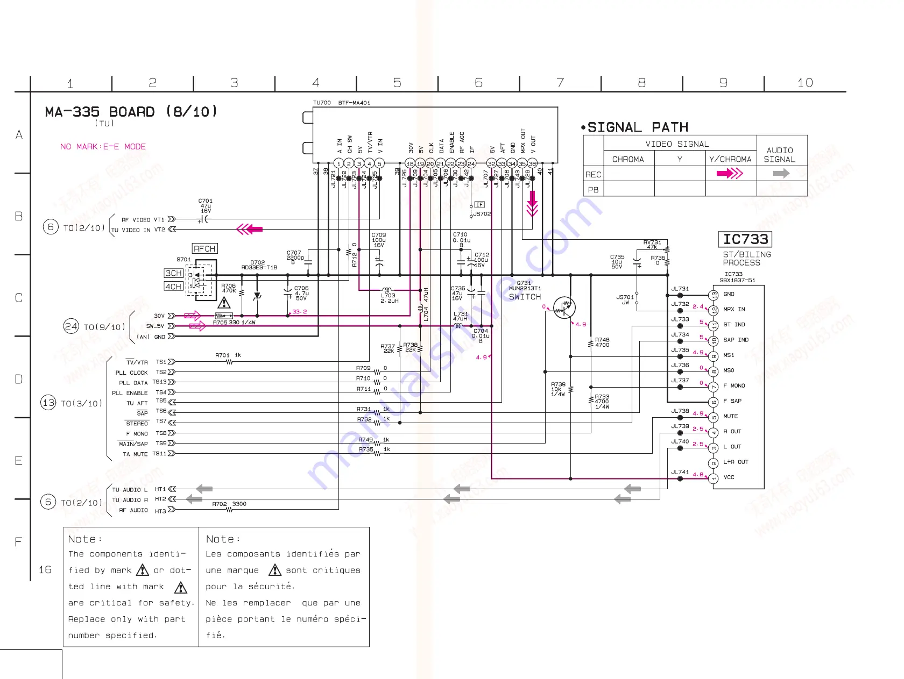Click the RV731 47K label
Image resolution: width=904 pixels, height=679 pixels.
pyautogui.click(x=652, y=245)
